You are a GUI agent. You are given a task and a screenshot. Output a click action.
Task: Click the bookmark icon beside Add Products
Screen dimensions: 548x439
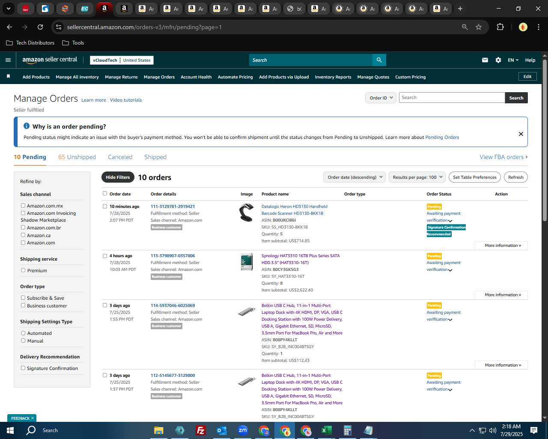(8, 77)
